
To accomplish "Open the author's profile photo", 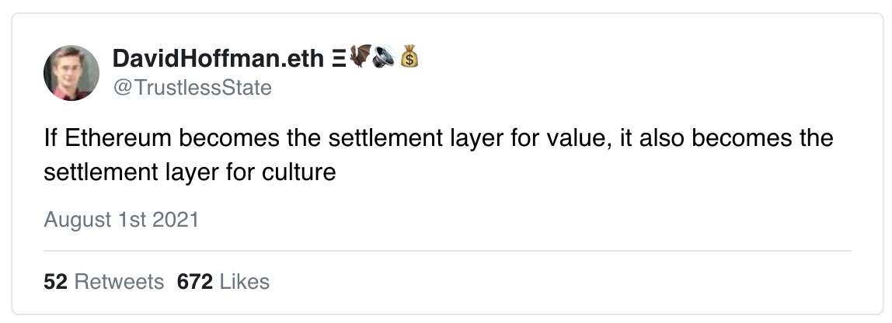I will (71, 73).
